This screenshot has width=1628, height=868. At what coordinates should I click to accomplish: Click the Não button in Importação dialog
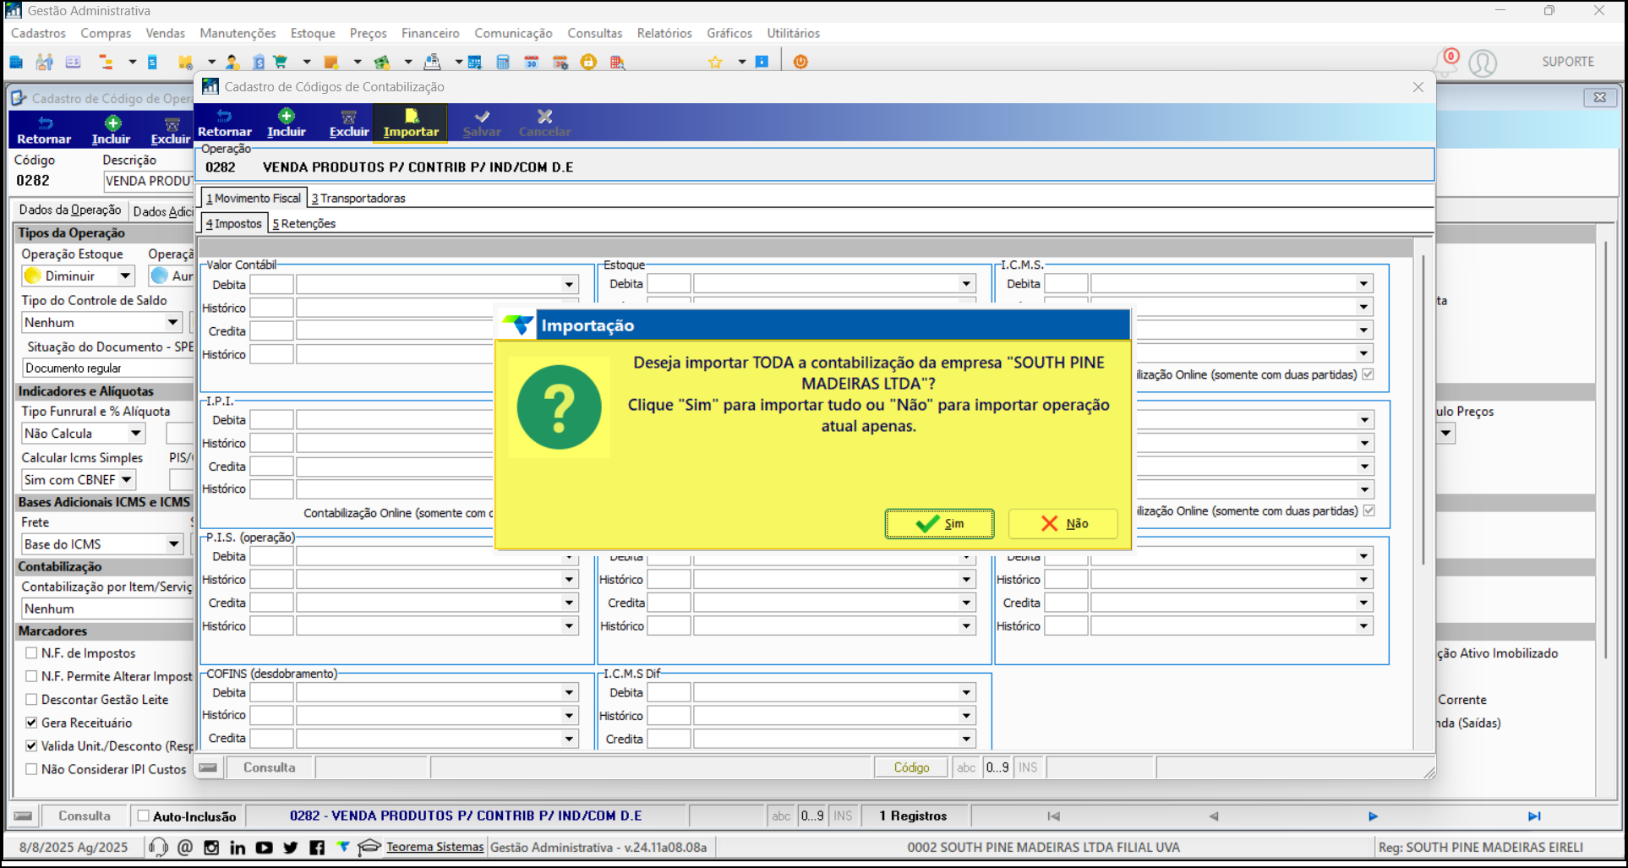coord(1063,523)
